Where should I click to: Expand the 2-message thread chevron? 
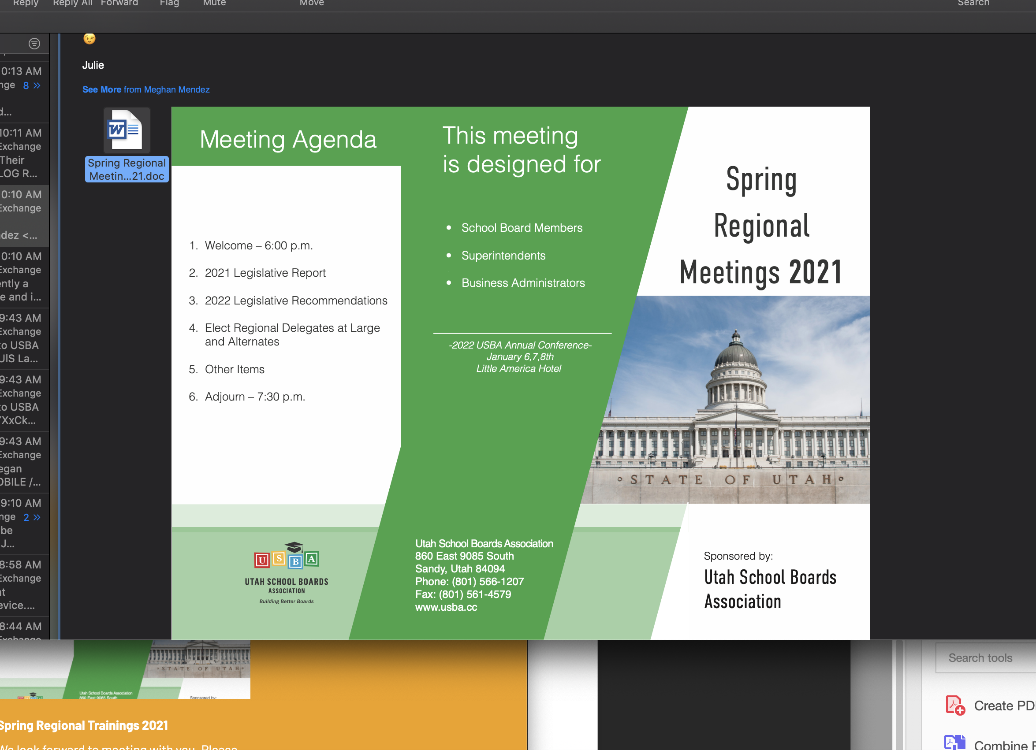[37, 517]
